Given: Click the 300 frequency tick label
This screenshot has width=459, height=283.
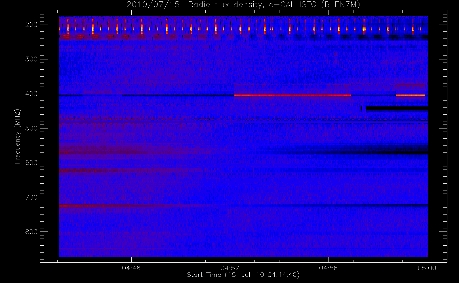Looking at the screenshot, I should coord(31,59).
